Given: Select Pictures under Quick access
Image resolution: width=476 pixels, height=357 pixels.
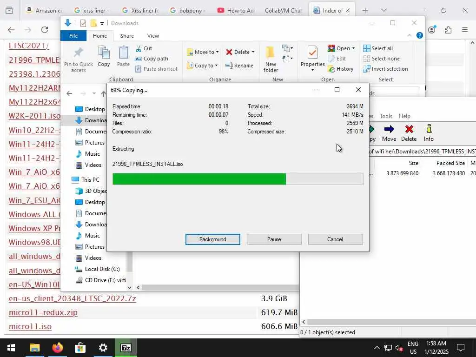Looking at the screenshot, I should coord(90,143).
